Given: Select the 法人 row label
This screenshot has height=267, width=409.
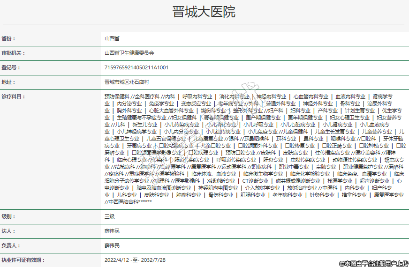Looking at the screenshot, I should (x=8, y=231).
